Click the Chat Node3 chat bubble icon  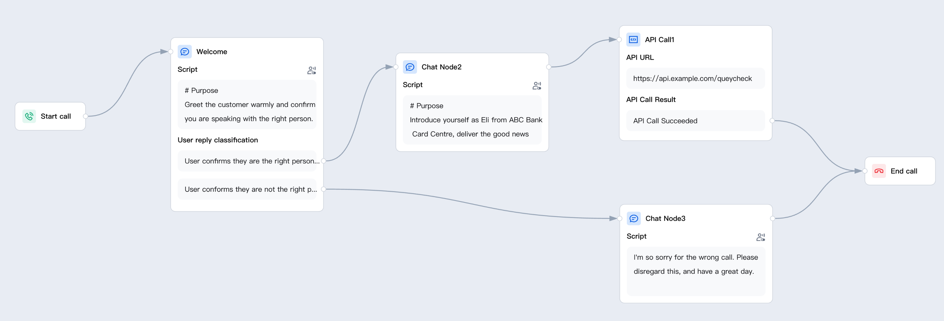pyautogui.click(x=634, y=219)
